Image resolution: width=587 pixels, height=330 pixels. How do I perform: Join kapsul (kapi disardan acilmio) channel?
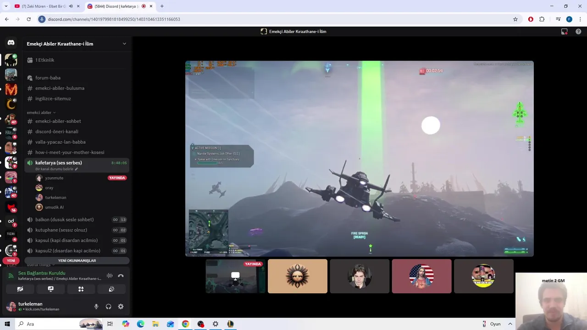[77, 240]
